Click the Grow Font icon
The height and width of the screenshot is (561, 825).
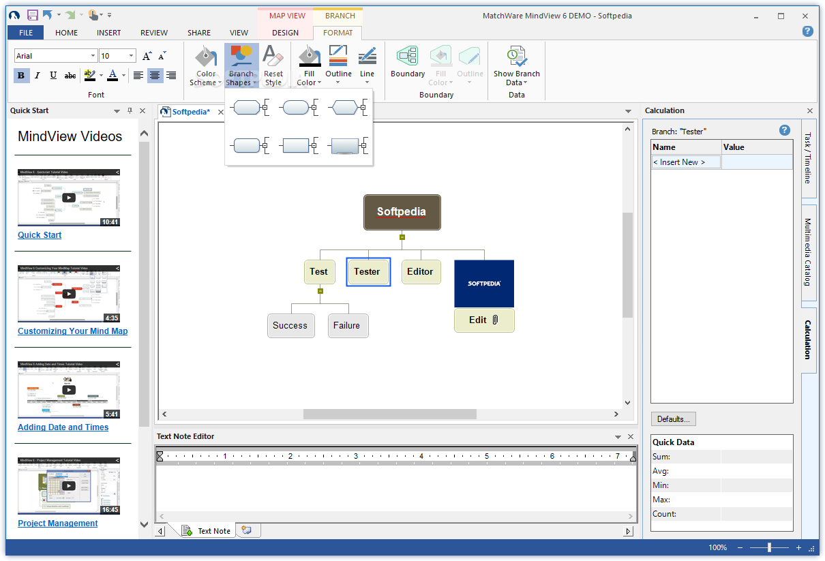coord(147,56)
